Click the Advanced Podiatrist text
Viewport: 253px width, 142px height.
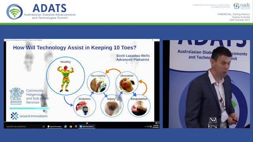[133, 60]
